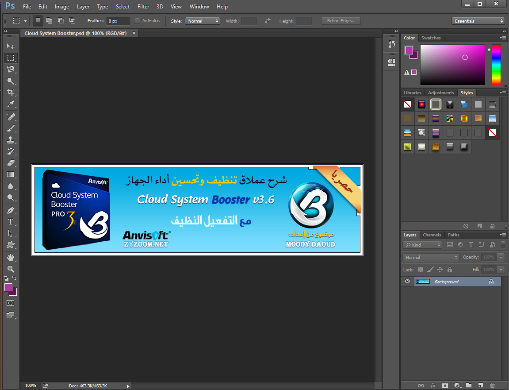
Task: Select the Zoom tool
Action: (11, 269)
